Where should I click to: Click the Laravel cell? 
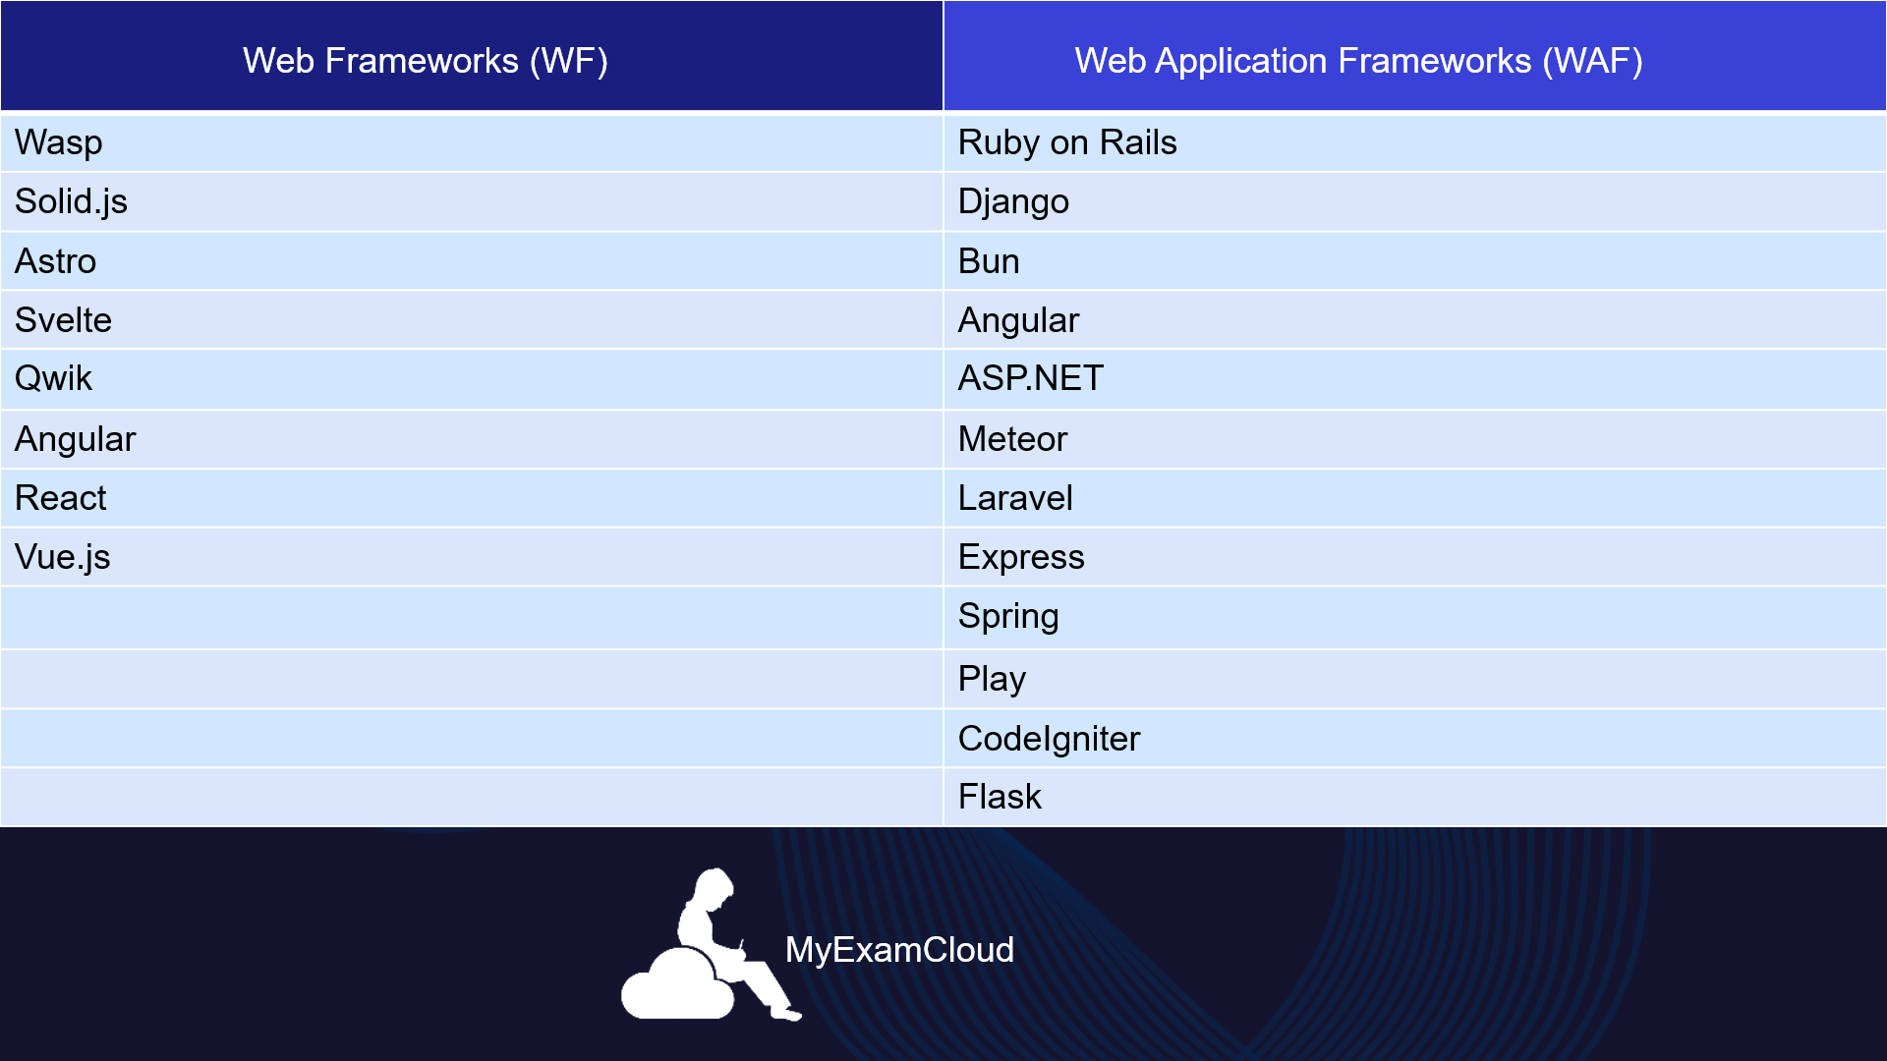pyautogui.click(x=1015, y=497)
